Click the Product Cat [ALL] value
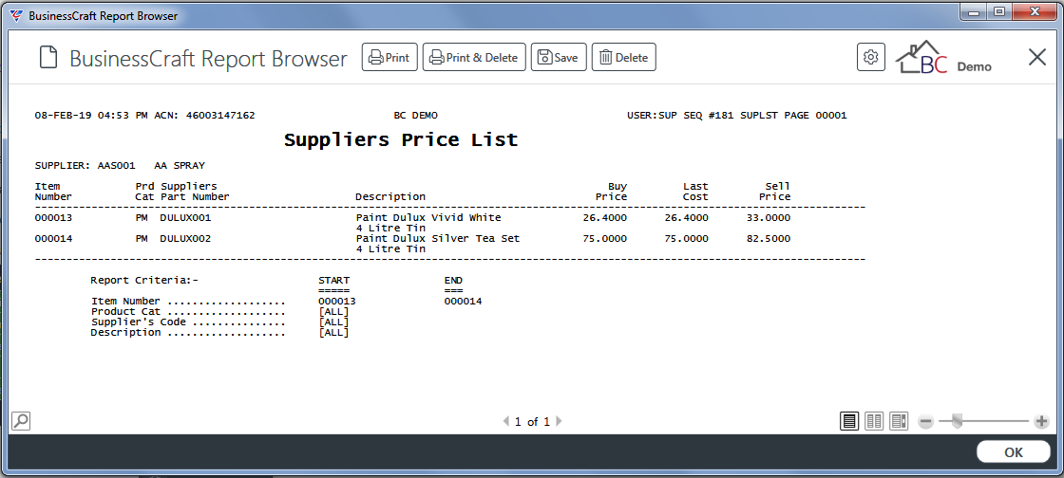Image resolution: width=1064 pixels, height=478 pixels. pyautogui.click(x=333, y=311)
